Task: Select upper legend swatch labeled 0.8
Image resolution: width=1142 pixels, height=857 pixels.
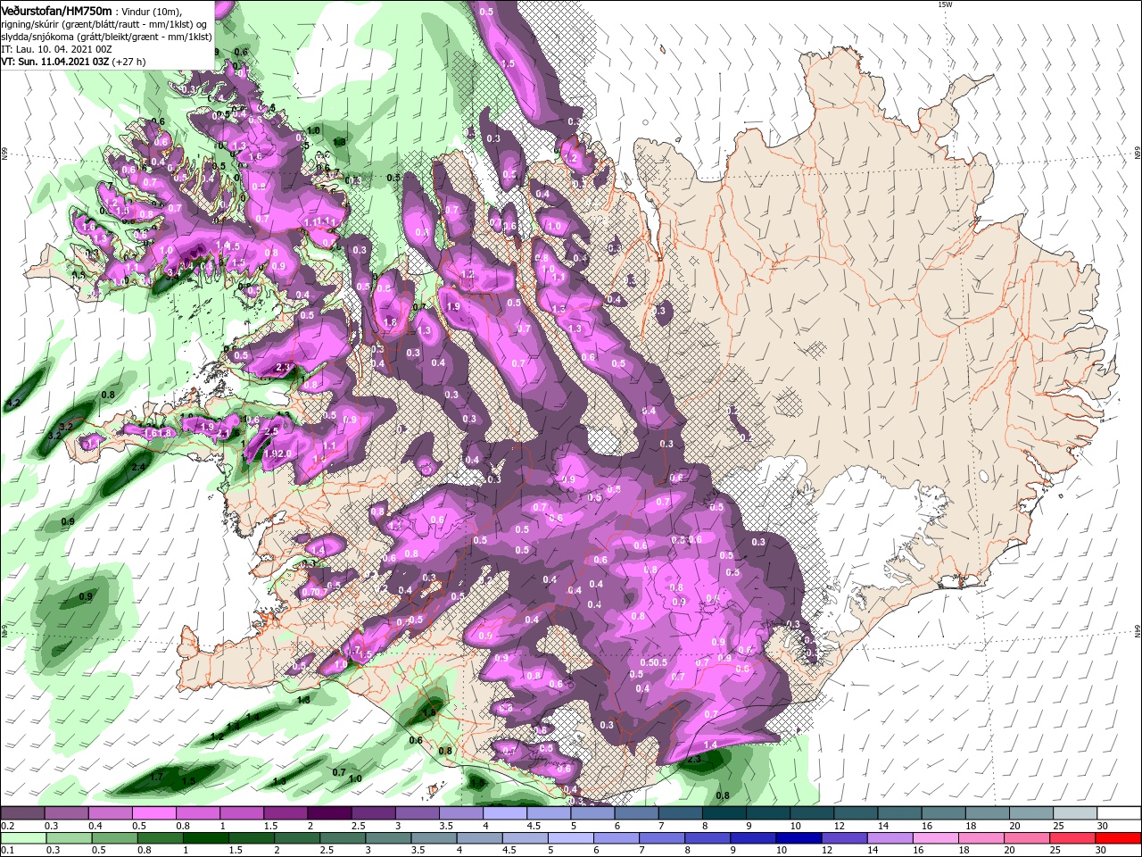Action: tap(197, 813)
